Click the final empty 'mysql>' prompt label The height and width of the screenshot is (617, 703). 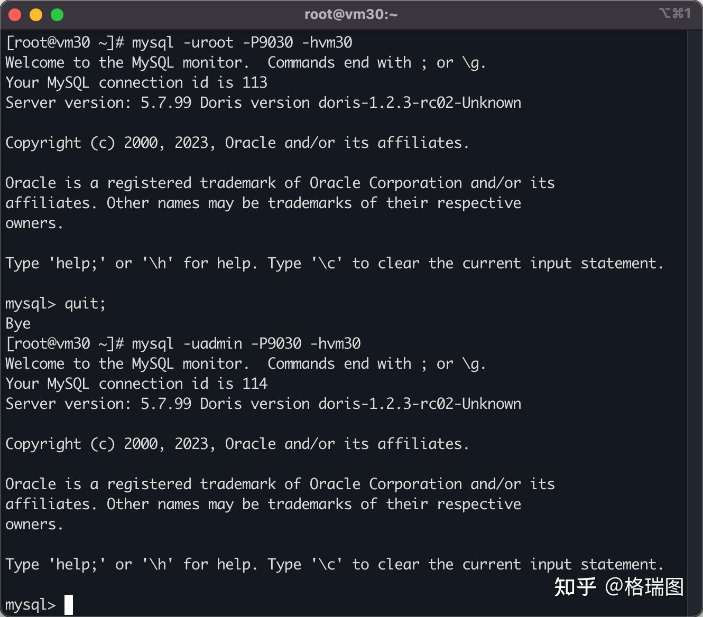pyautogui.click(x=30, y=605)
